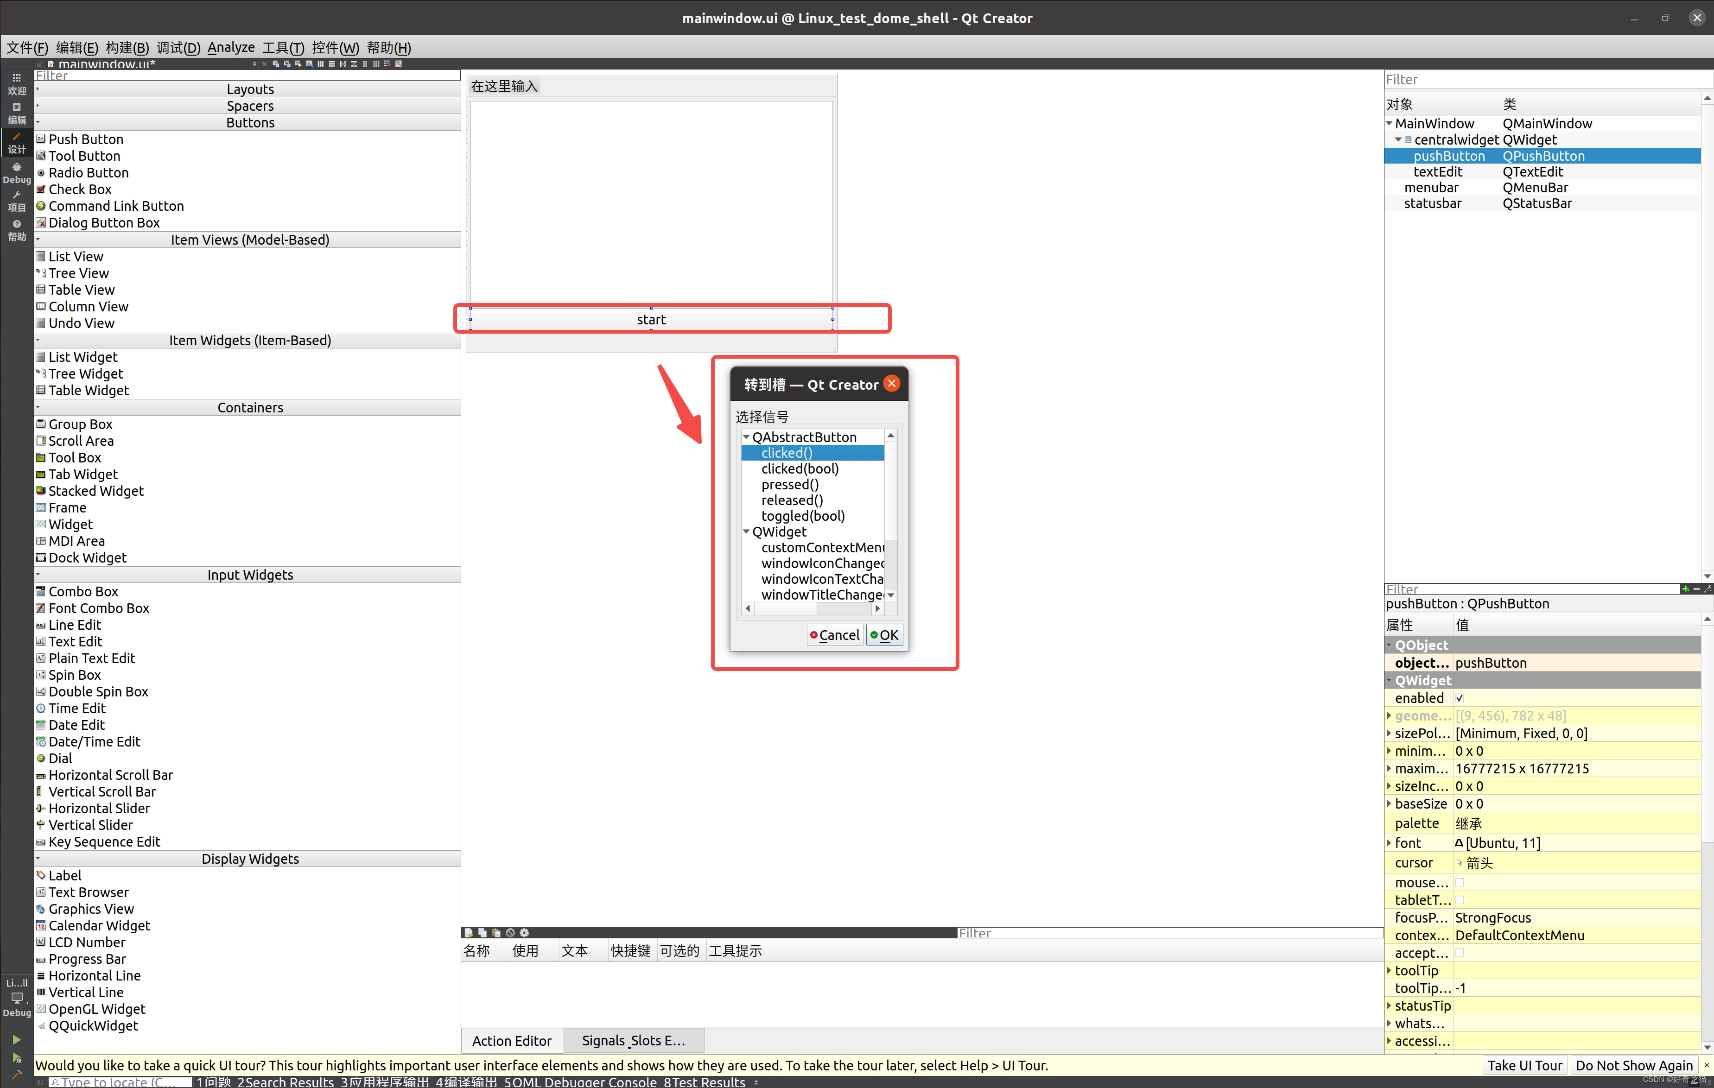Select Edit Tab Order mode toolbar icon

pos(310,64)
